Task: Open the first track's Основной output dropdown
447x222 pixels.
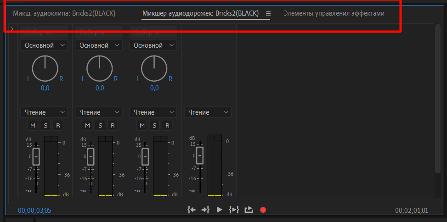Action: click(x=44, y=45)
